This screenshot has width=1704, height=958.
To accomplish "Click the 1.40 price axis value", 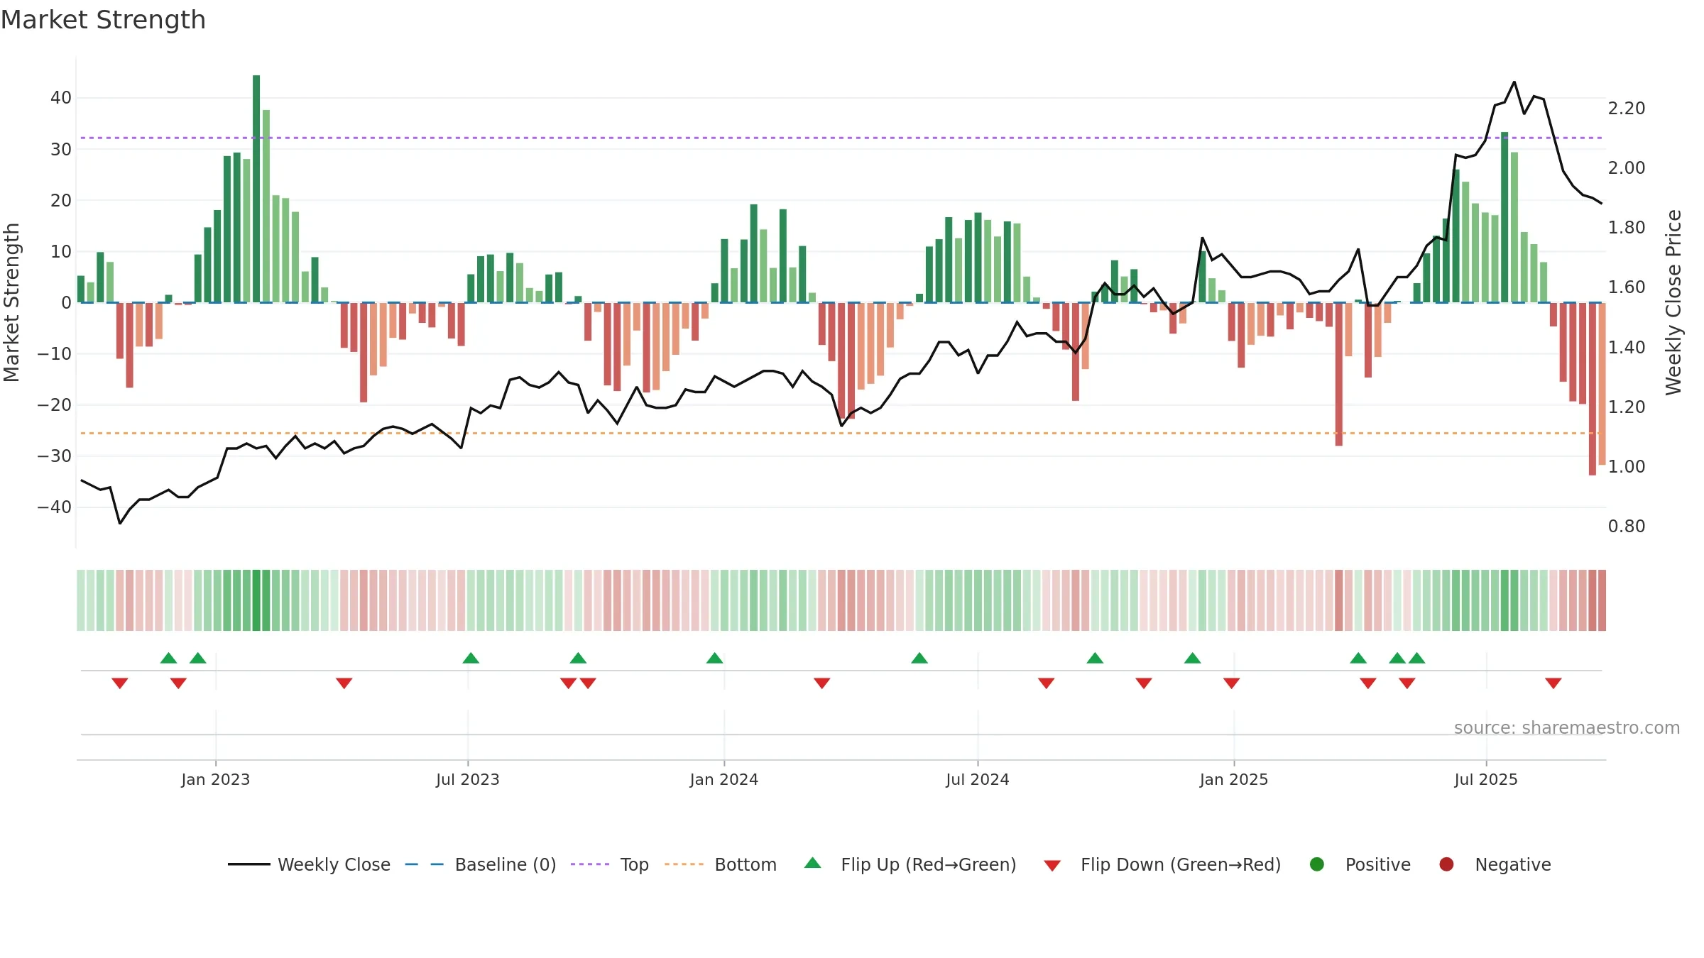I will click(1627, 348).
